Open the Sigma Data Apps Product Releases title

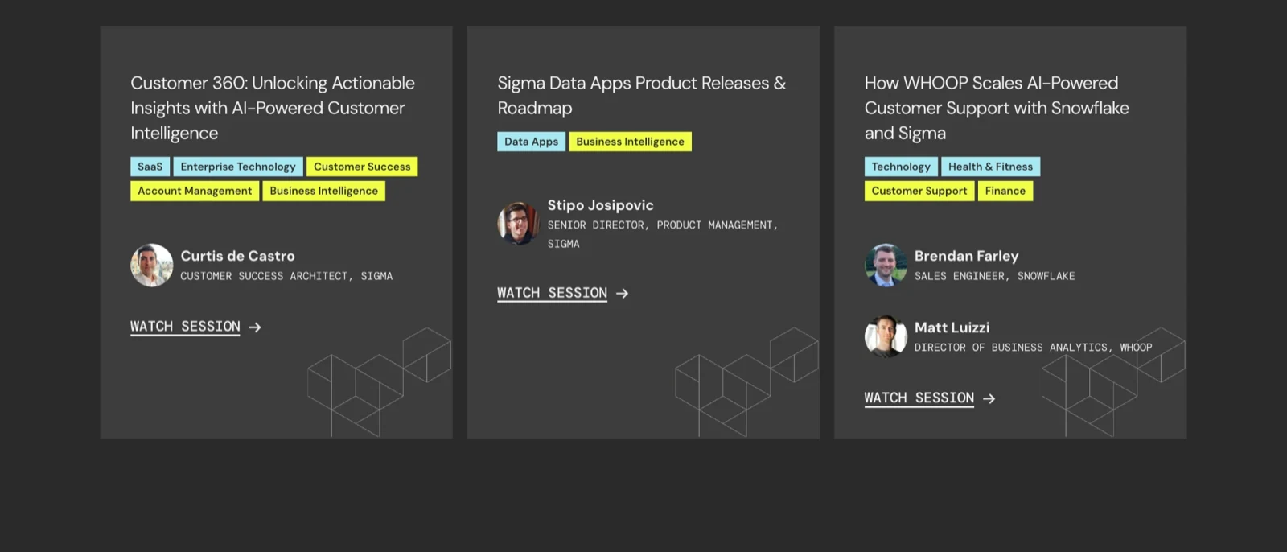click(642, 95)
